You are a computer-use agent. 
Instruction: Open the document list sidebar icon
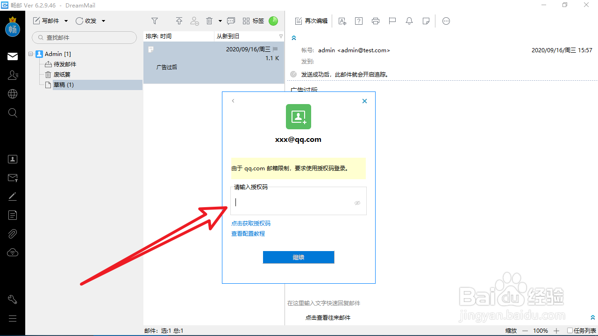pos(13,215)
